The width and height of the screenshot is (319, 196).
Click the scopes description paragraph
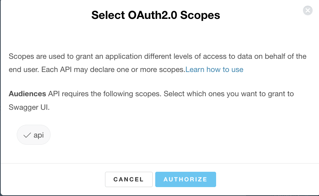click(x=157, y=63)
